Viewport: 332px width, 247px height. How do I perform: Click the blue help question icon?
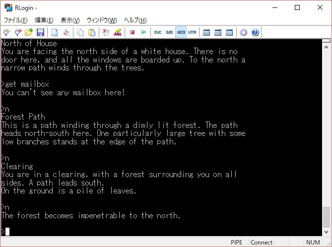(x=255, y=32)
